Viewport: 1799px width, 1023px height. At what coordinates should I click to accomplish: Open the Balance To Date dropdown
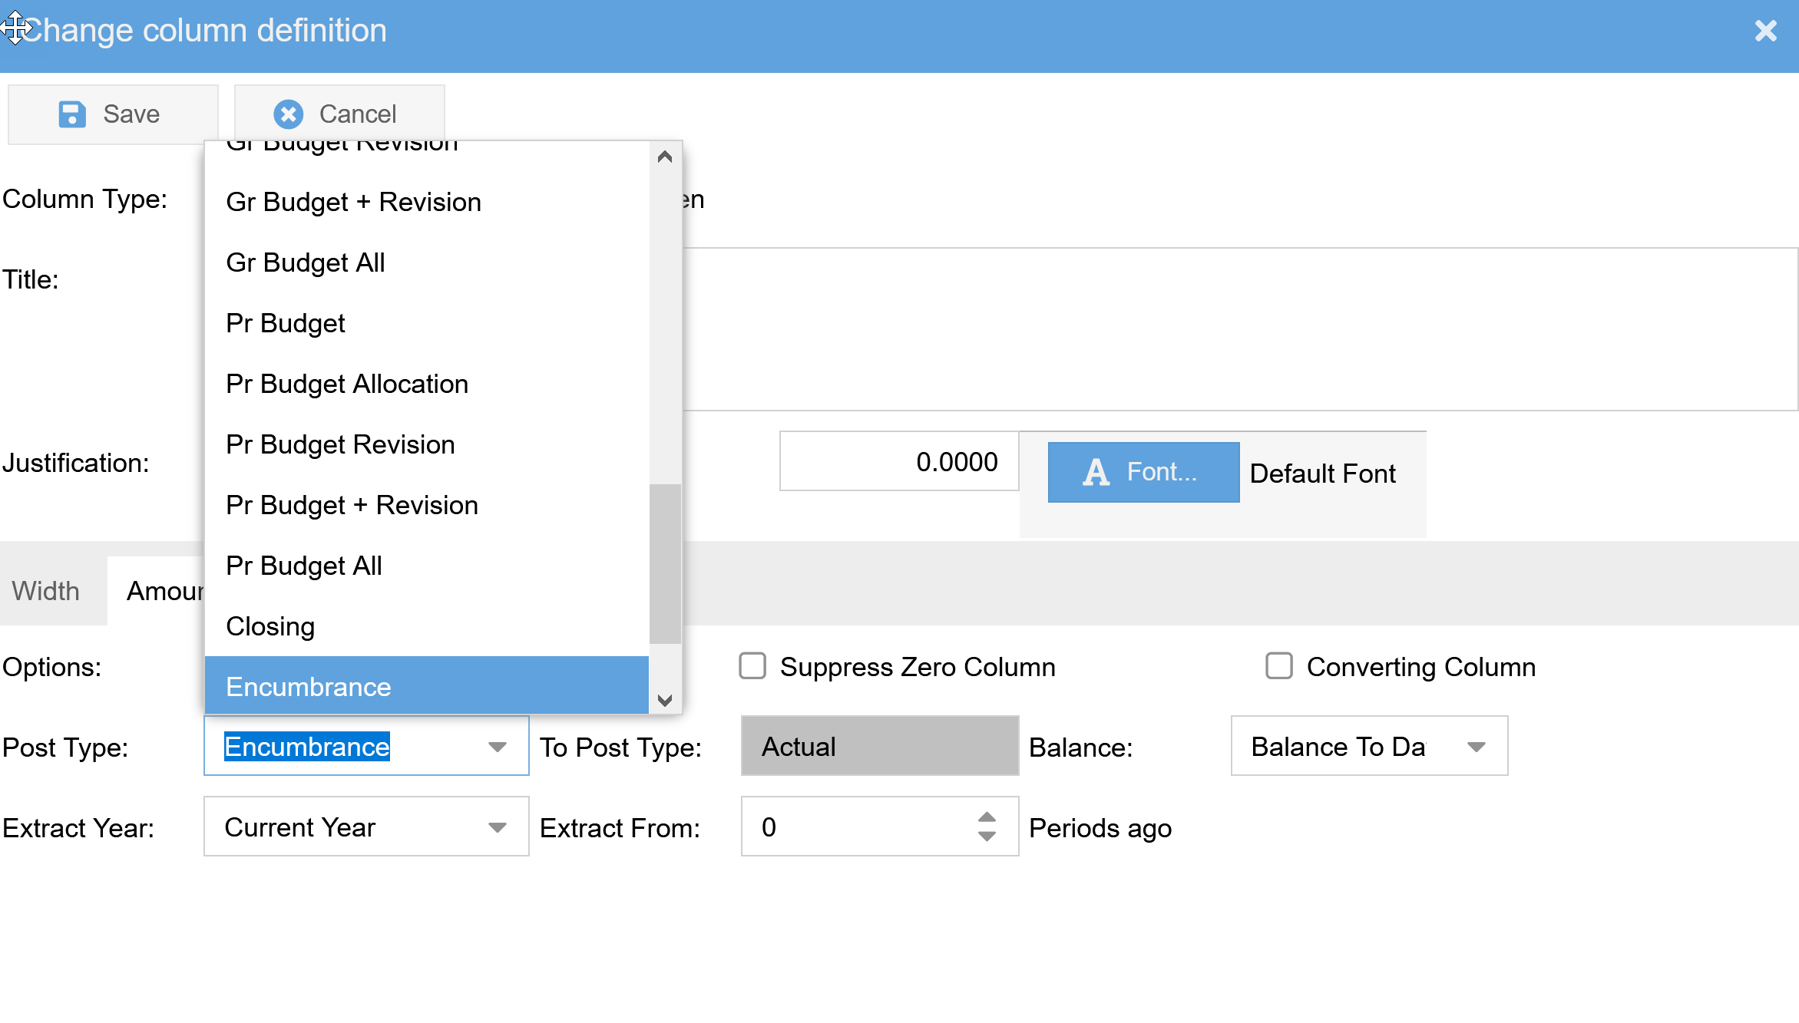click(1476, 747)
